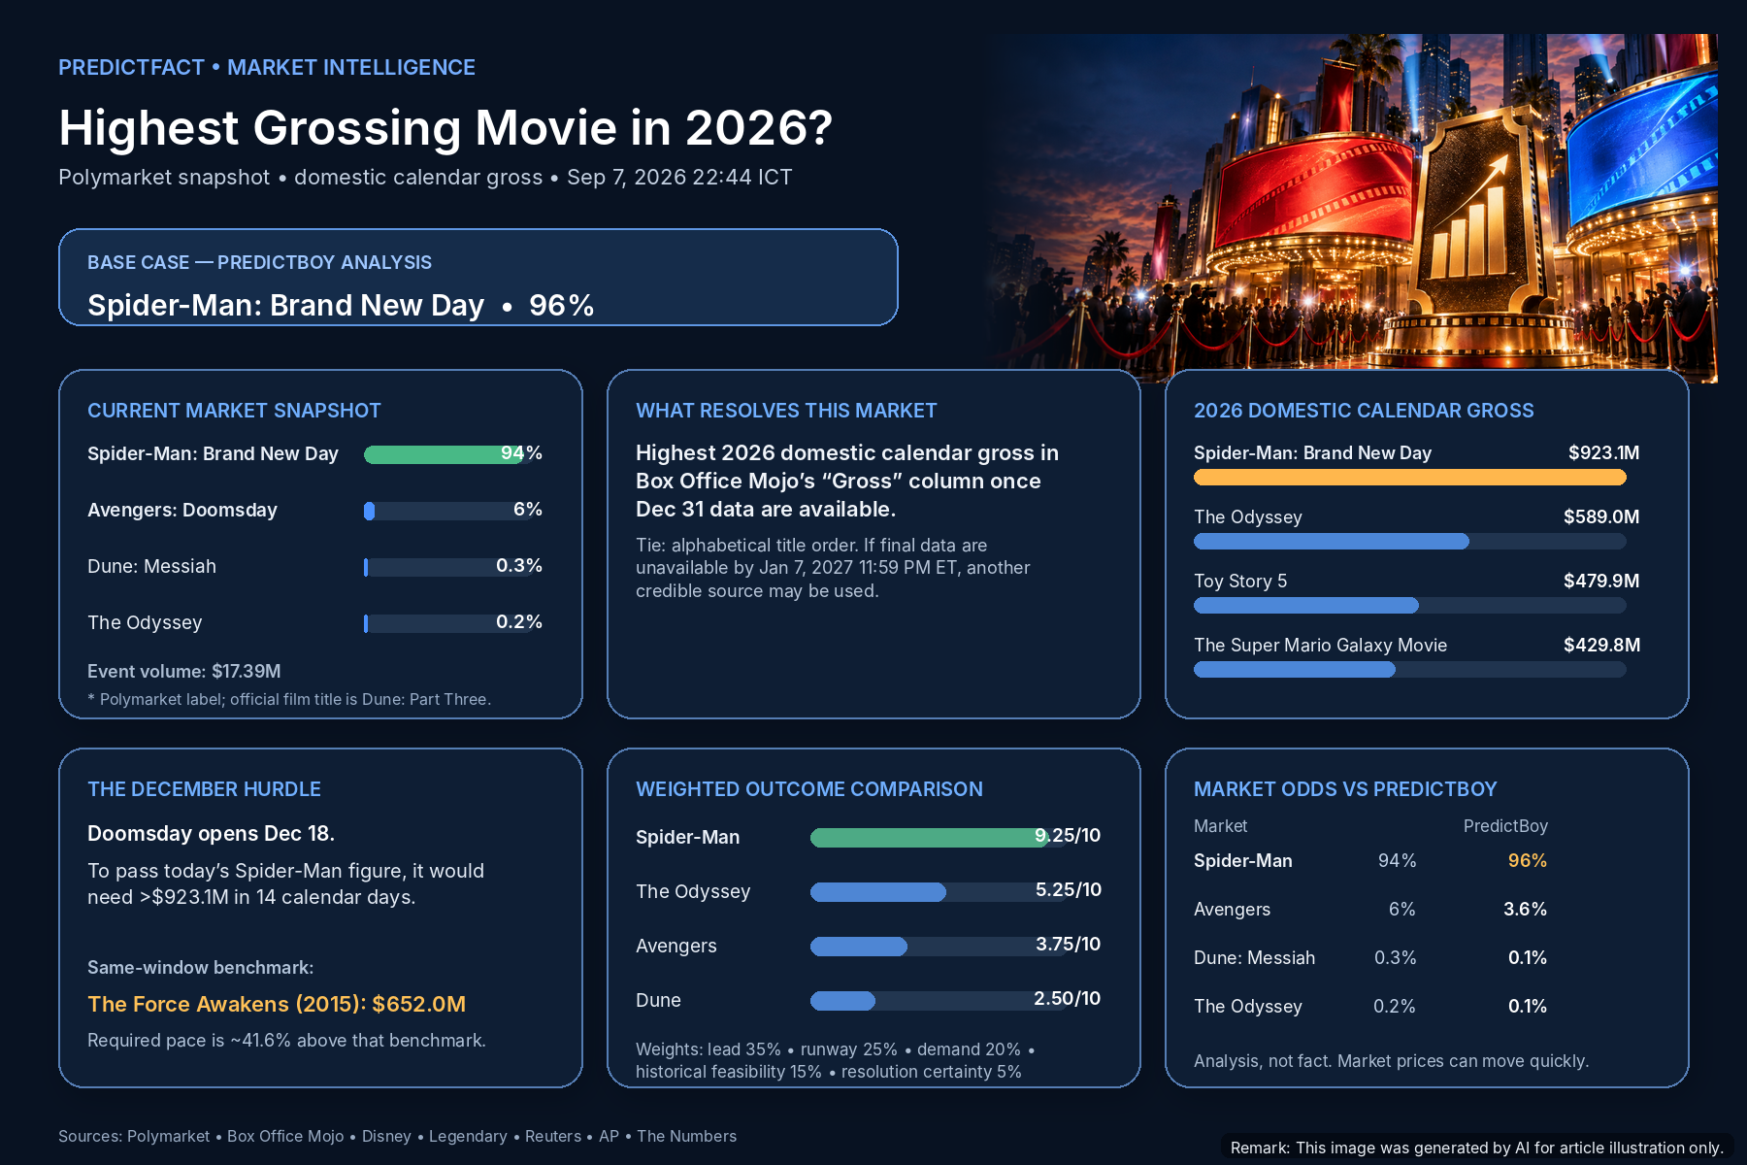Click the Polymarket label footnote about Dune

289,699
